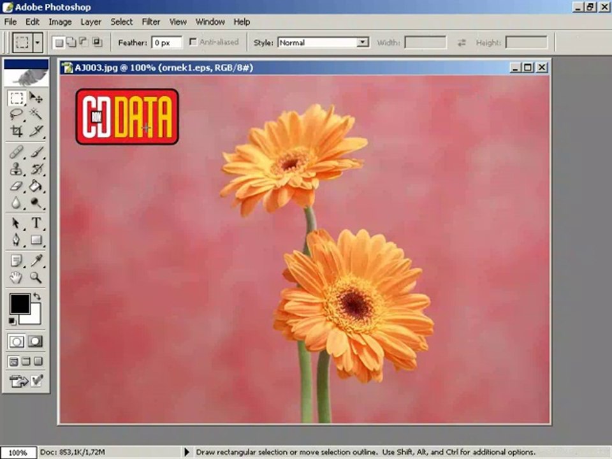Choose Intersect with Selection mode
Viewport: 612px width, 459px height.
96,42
